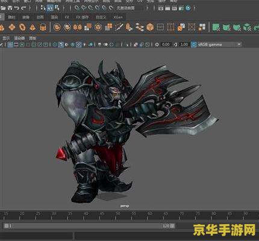Open the 面板 panel menu
Image resolution: width=259 pixels, height=241 pixels.
(33, 38)
